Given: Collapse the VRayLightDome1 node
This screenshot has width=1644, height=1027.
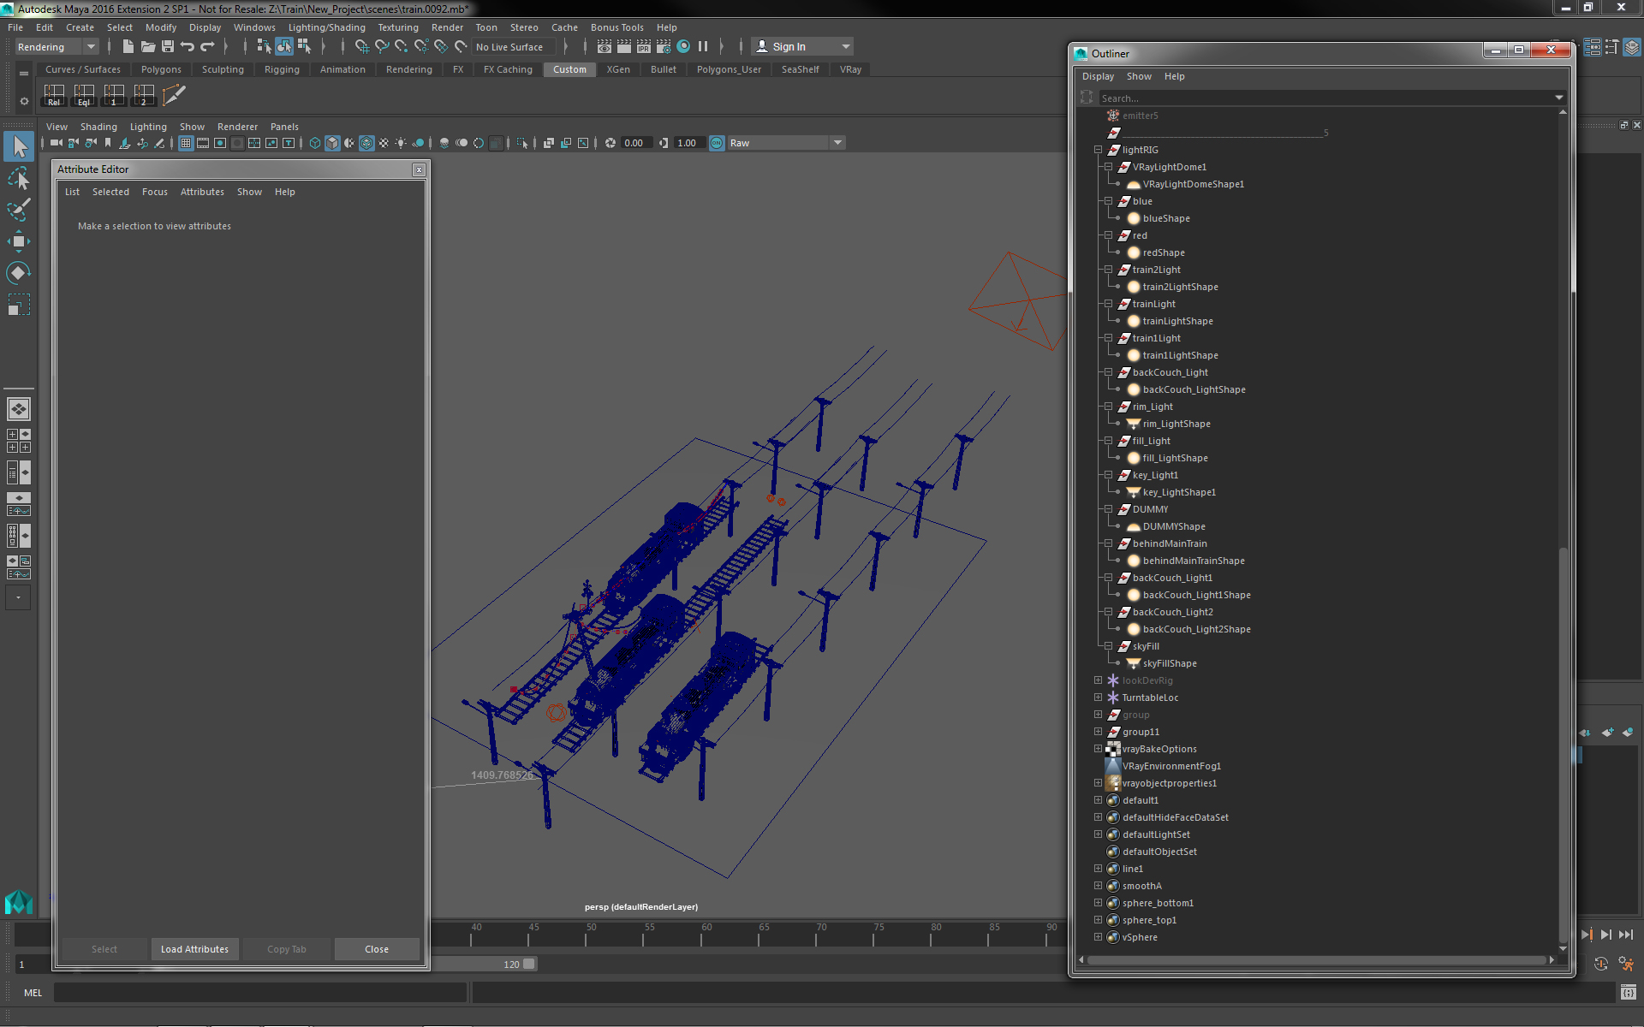Looking at the screenshot, I should pyautogui.click(x=1108, y=167).
